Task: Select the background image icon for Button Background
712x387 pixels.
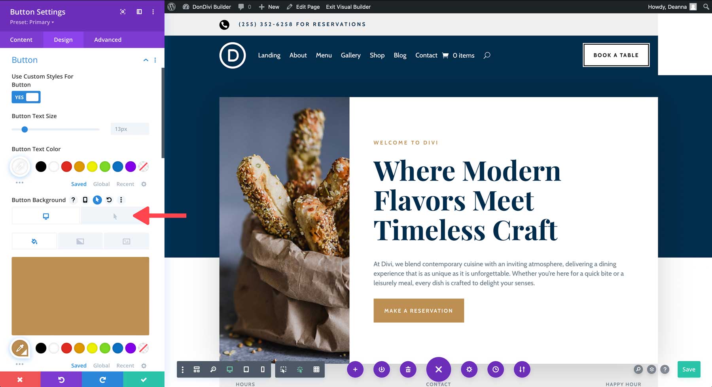Action: tap(127, 241)
